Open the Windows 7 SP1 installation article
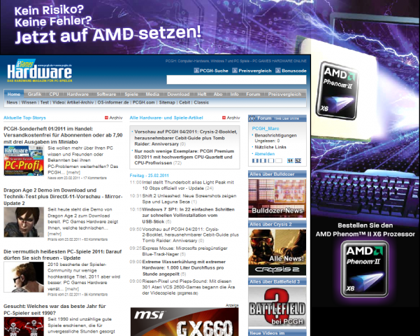The image size is (420, 336). coord(188,216)
